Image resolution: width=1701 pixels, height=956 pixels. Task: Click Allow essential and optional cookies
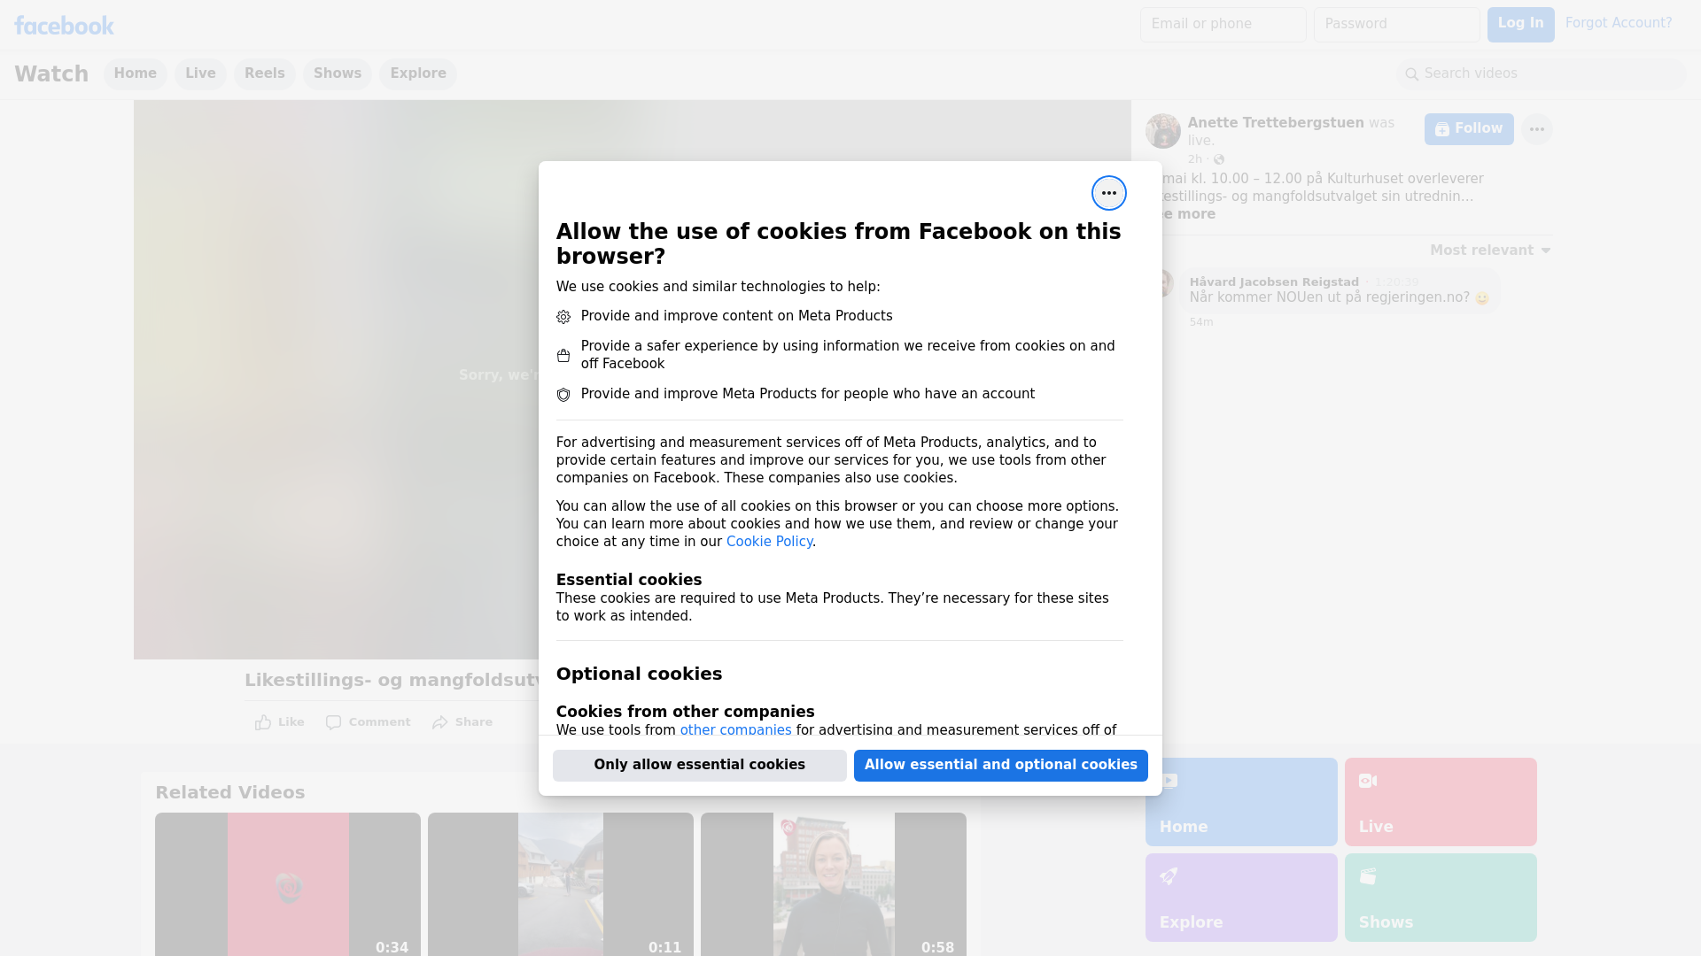(1000, 765)
